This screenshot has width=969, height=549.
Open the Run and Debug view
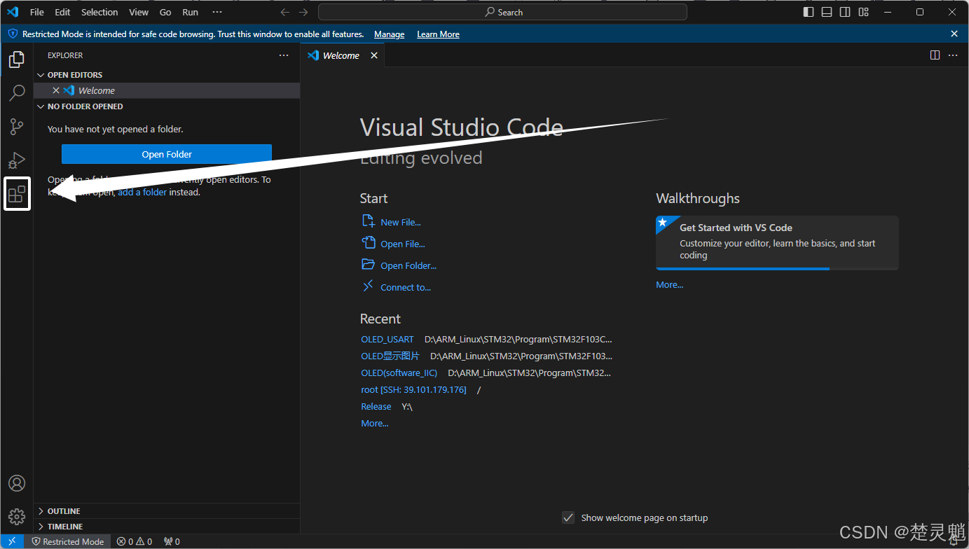click(17, 160)
